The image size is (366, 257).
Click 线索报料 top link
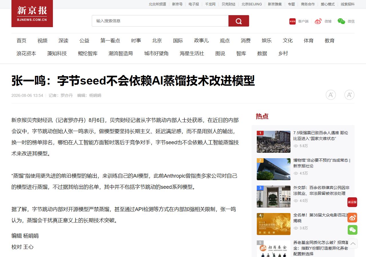348,4
